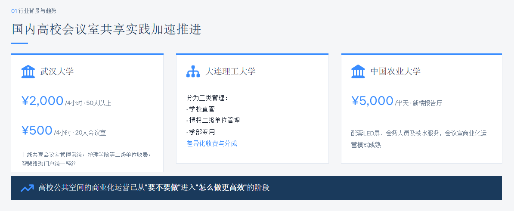Screen dimensions: 514x211
Task: Click the upward trend arrow icon in banner
Action: 27,188
